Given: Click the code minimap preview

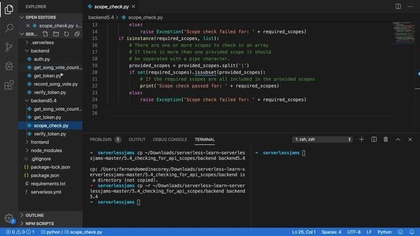Looking at the screenshot, I should (404, 32).
